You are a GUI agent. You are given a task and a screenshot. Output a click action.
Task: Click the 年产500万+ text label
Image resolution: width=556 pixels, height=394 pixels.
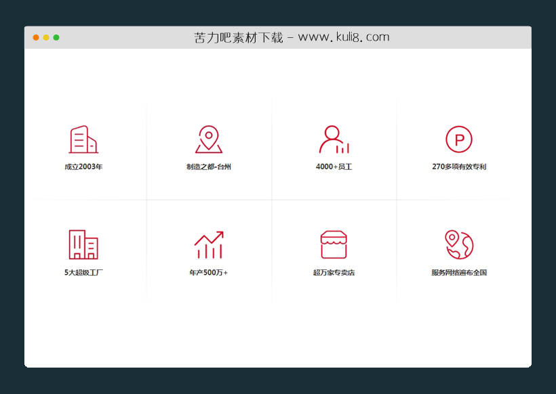208,272
